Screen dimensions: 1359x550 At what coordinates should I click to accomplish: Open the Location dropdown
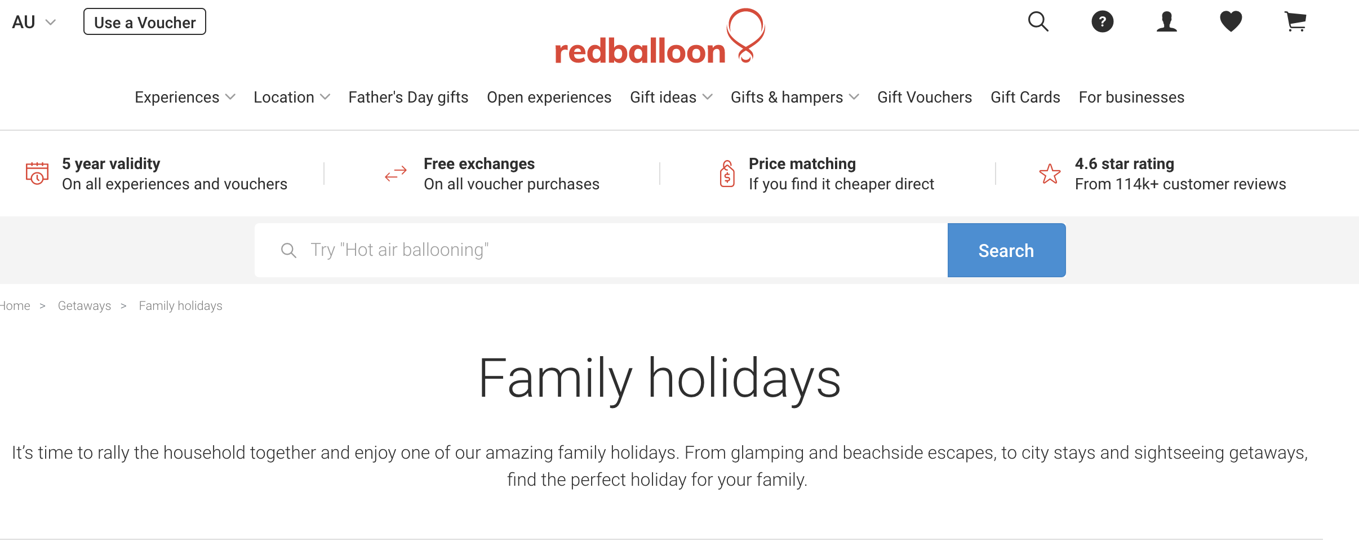[x=291, y=97]
